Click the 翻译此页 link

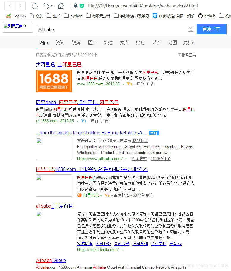(x=140, y=141)
